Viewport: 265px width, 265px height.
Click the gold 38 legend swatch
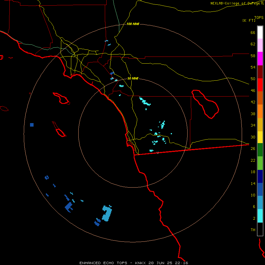click(x=260, y=125)
